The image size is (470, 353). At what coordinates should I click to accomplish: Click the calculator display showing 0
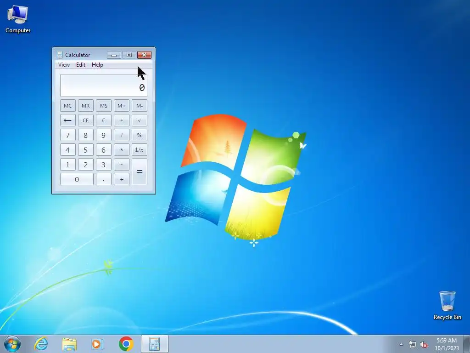(104, 85)
